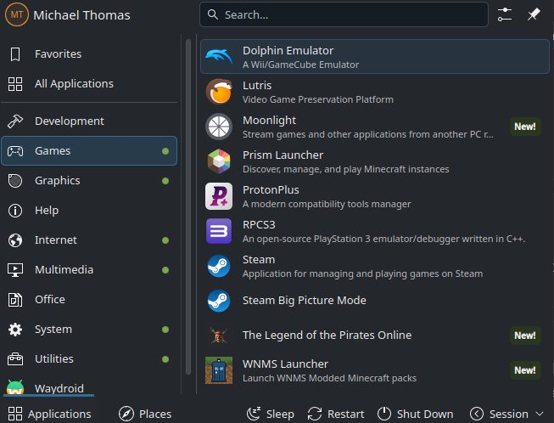The width and height of the screenshot is (554, 423).
Task: Click the Internet globe icon
Action: coord(15,240)
